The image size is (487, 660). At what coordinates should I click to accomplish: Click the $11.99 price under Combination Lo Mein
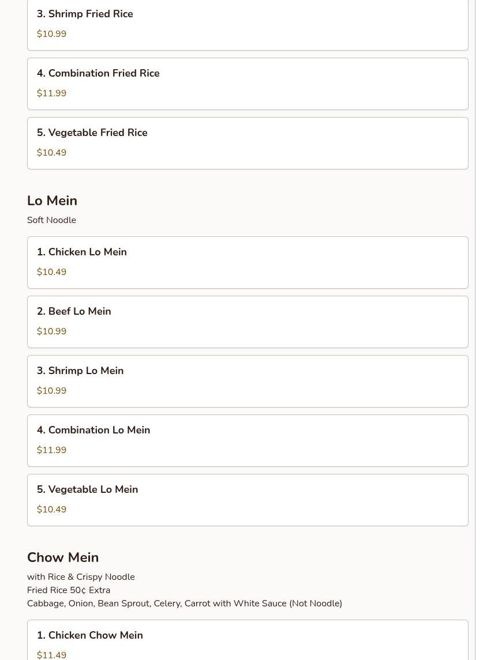point(51,450)
